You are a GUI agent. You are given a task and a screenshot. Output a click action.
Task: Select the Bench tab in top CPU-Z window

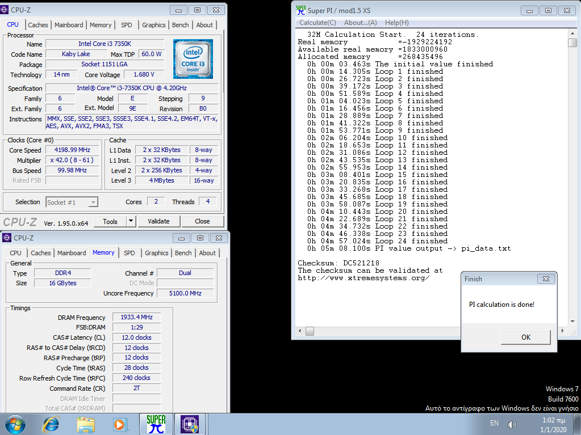[x=181, y=25]
